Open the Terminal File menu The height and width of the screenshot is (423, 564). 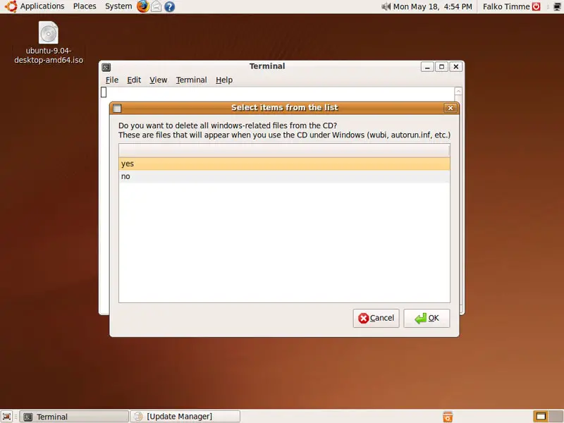click(x=112, y=80)
